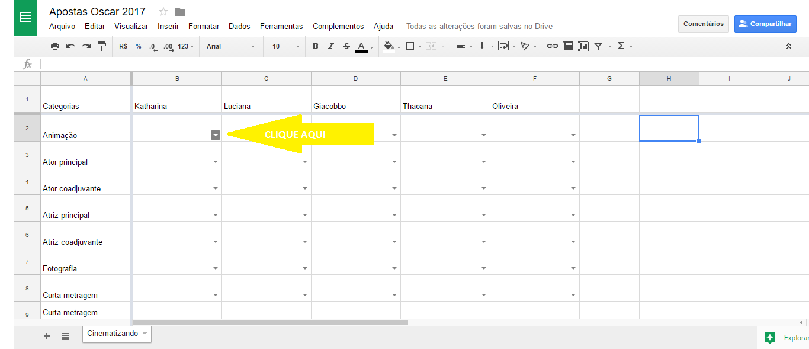Viewport: 809px width, 349px height.
Task: Format as percent with % button
Action: coord(139,46)
